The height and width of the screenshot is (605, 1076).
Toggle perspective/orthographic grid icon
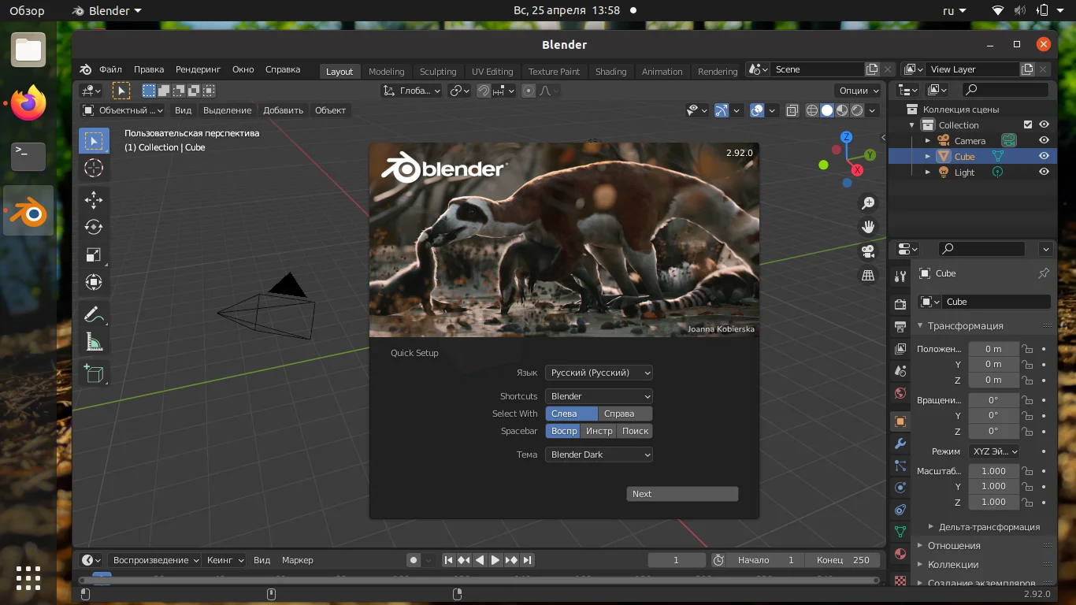pos(868,276)
